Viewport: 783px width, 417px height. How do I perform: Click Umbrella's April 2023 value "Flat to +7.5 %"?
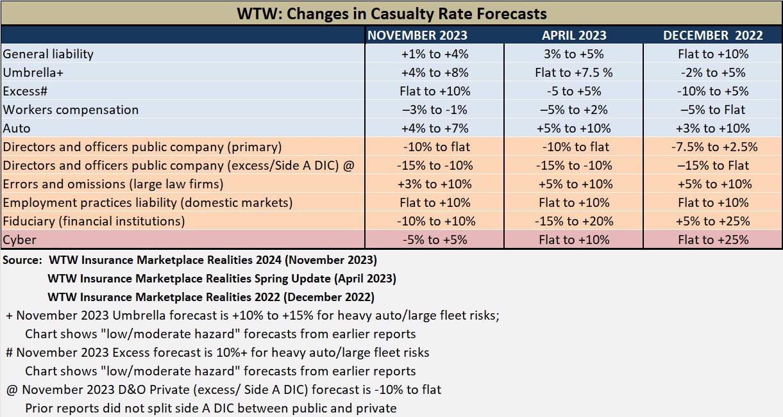click(574, 72)
